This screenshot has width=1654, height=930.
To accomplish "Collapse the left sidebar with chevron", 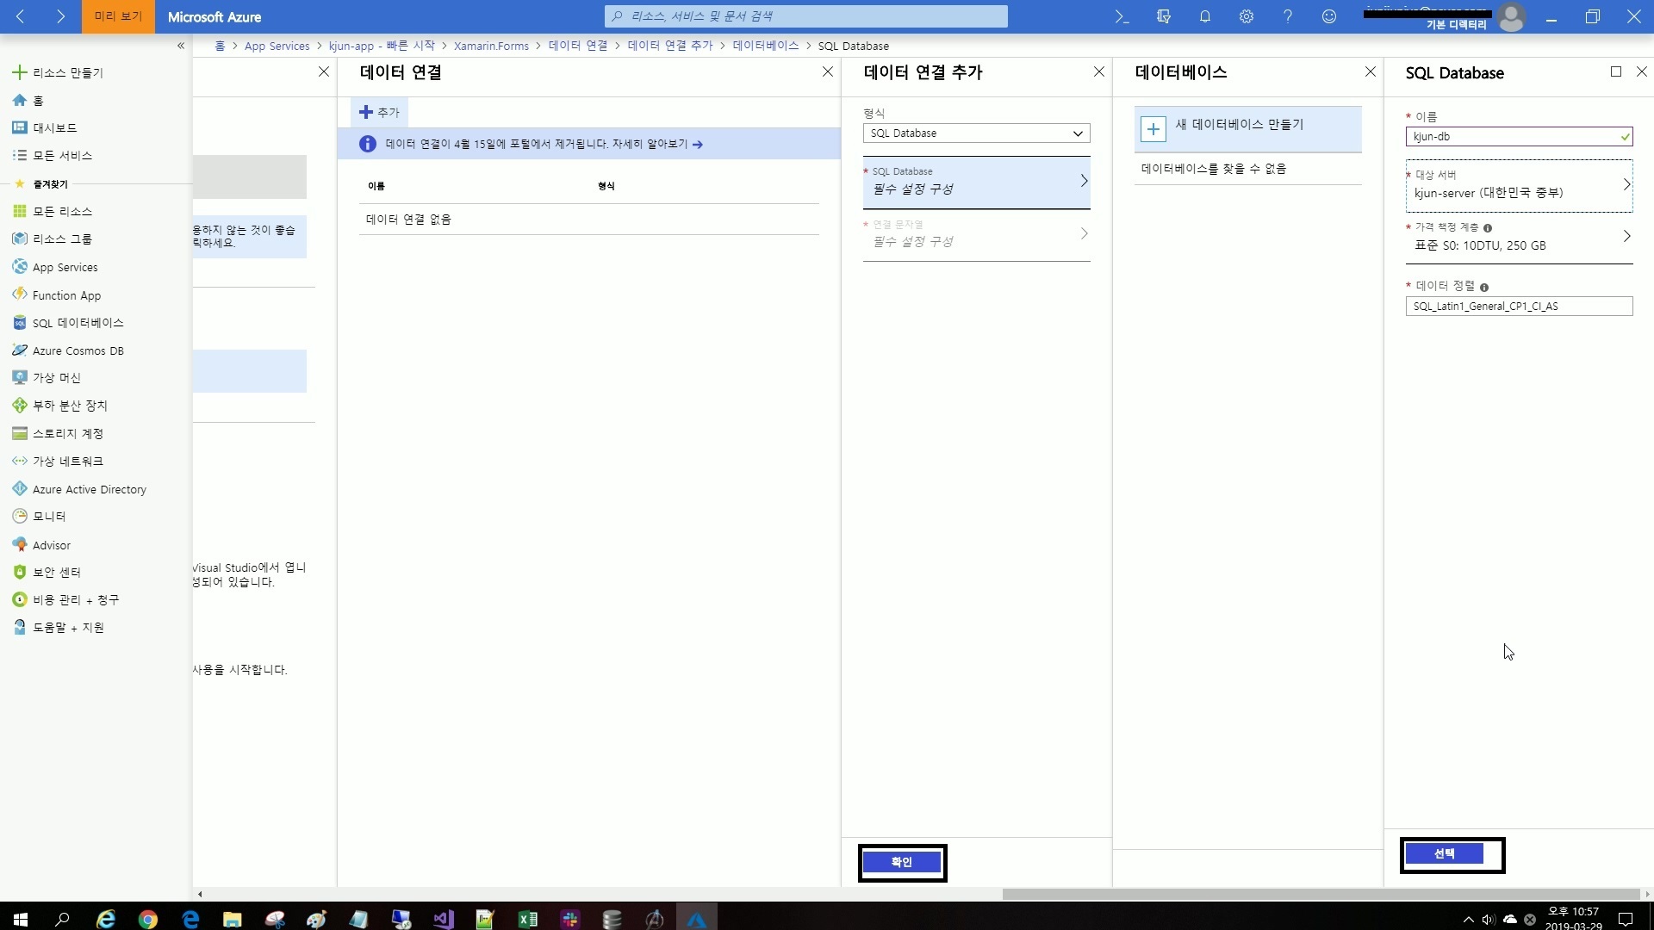I will point(181,46).
